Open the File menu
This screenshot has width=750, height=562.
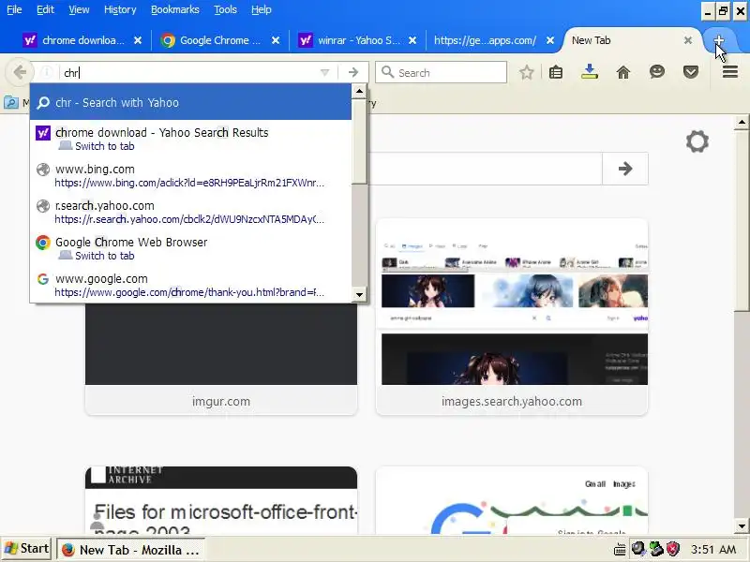(14, 9)
